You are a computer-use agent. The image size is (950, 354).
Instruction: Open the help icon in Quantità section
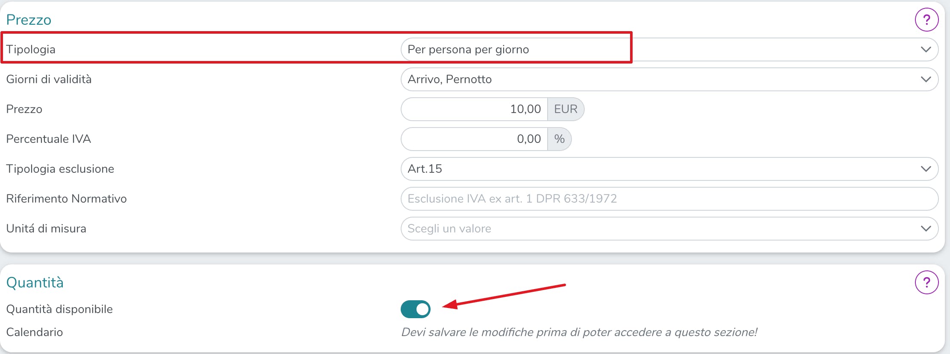[927, 282]
